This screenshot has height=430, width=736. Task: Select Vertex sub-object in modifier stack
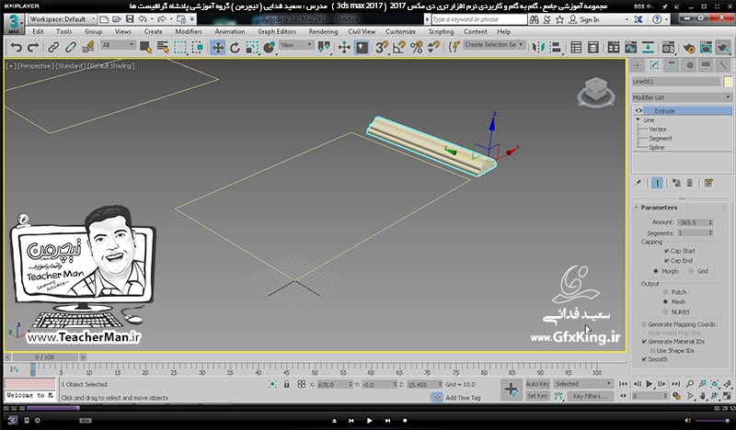[x=658, y=129]
